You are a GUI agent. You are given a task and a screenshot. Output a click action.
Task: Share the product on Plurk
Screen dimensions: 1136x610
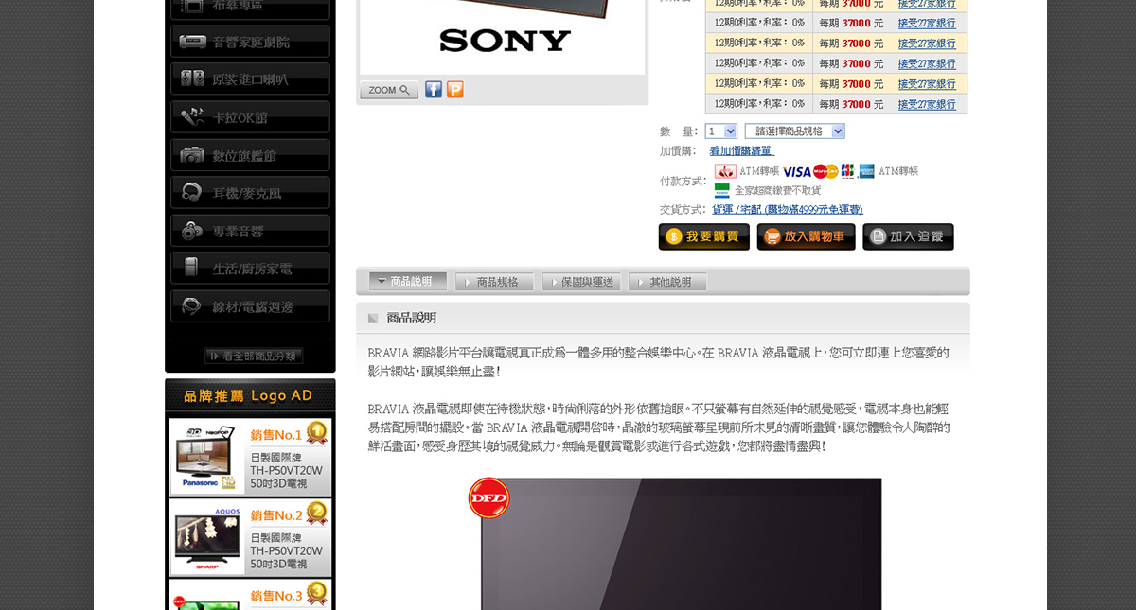[x=455, y=90]
